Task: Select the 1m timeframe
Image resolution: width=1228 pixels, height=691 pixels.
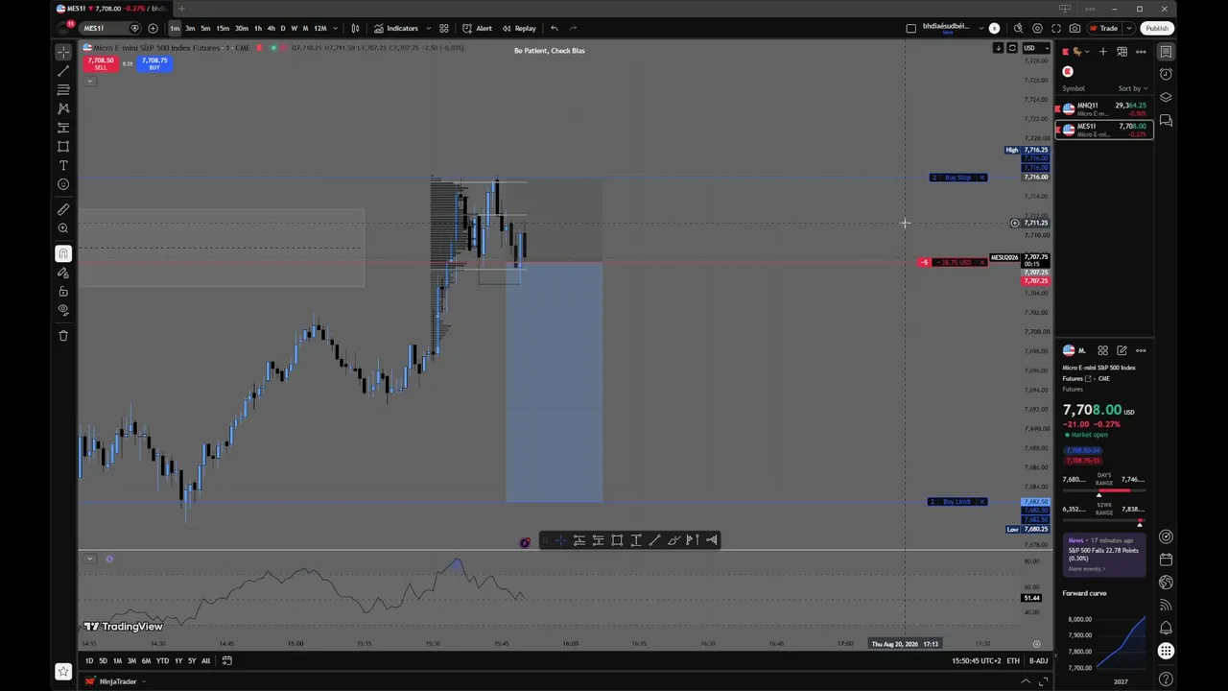Action: [175, 28]
